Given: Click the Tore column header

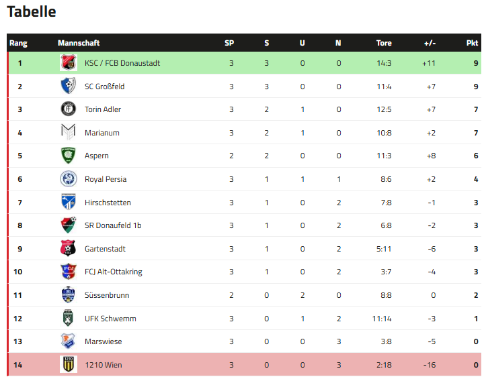Looking at the screenshot, I should tap(384, 43).
